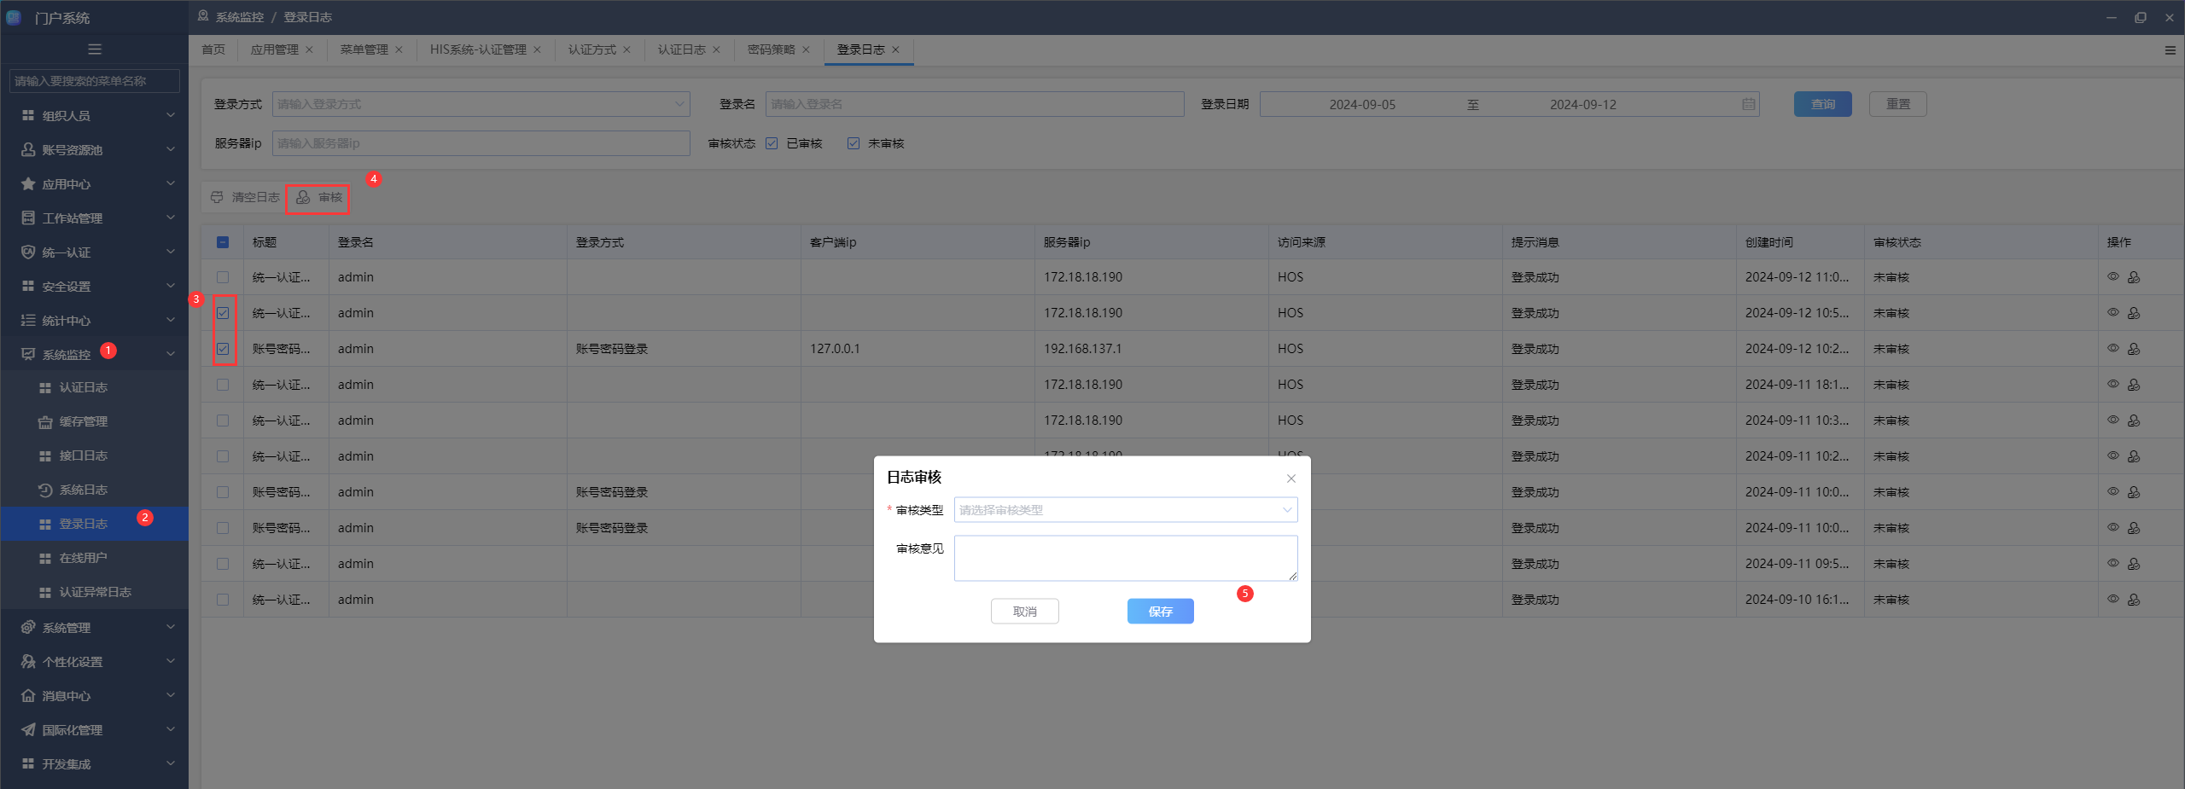This screenshot has width=2185, height=789.
Task: Open the 登录方式 dropdown
Action: point(481,104)
